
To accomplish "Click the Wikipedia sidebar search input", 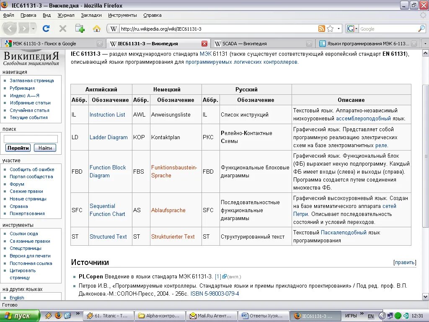I will (x=31, y=139).
